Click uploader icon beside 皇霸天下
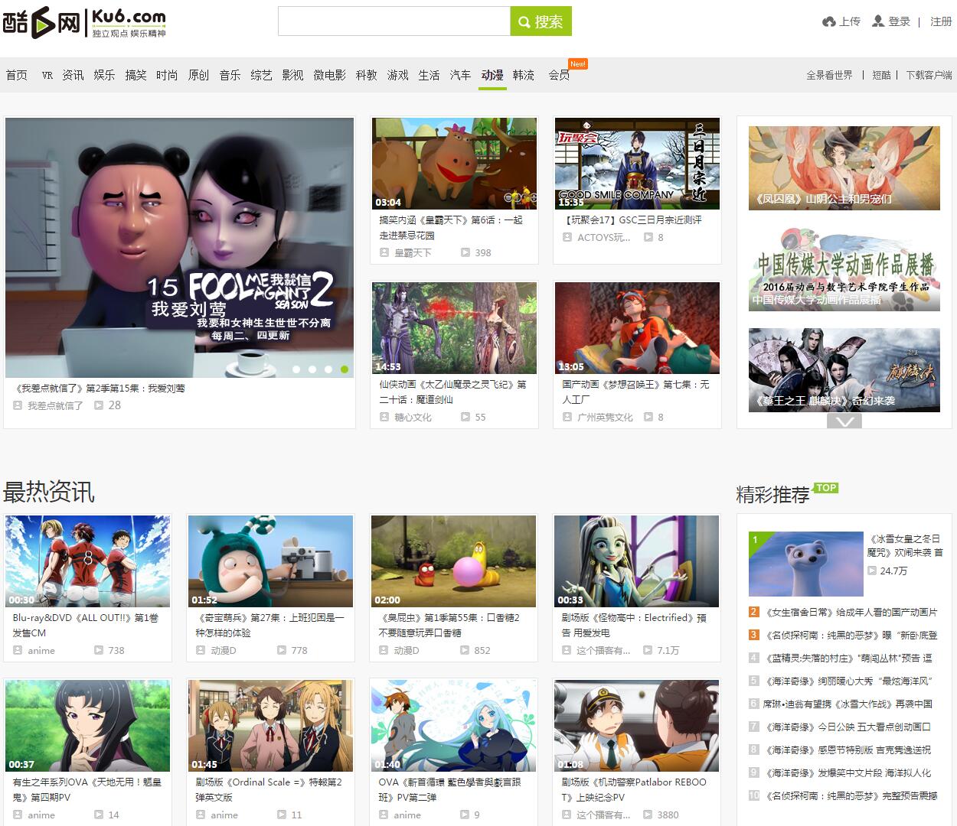Screen dimensions: 957x826 point(384,252)
